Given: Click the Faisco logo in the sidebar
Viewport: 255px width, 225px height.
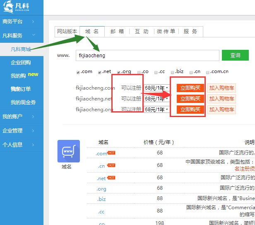Looking at the screenshot, I should 16,7.
